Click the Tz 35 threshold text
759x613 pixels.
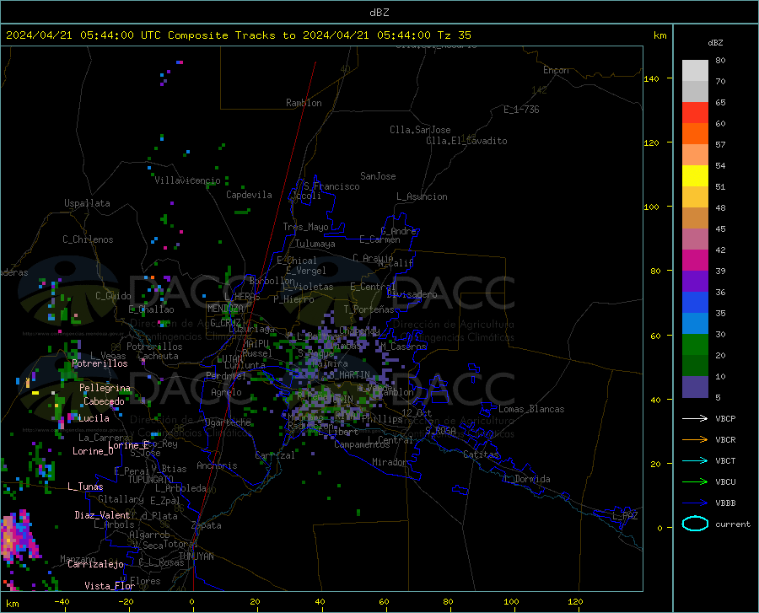pyautogui.click(x=454, y=35)
